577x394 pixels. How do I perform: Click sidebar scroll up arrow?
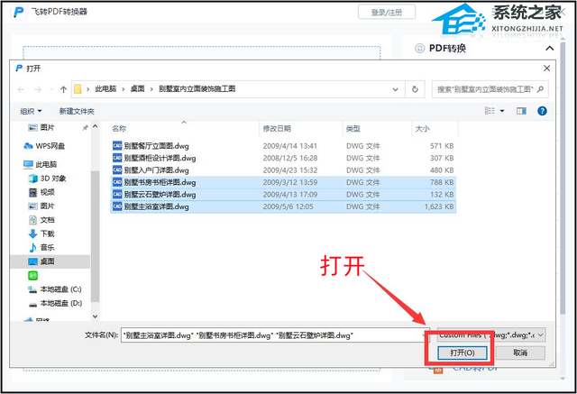pyautogui.click(x=95, y=126)
